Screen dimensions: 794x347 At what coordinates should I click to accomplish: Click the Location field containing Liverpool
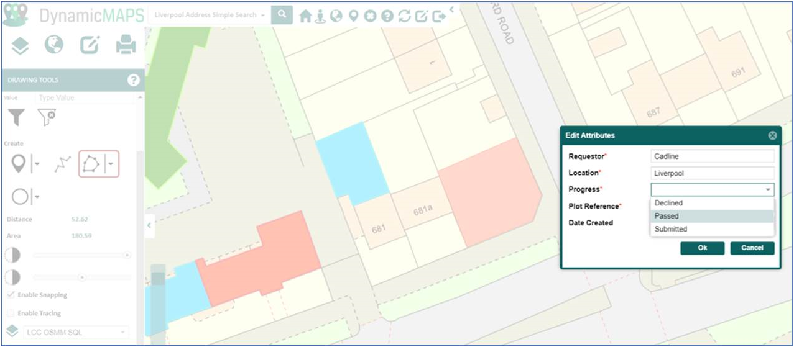click(x=713, y=173)
